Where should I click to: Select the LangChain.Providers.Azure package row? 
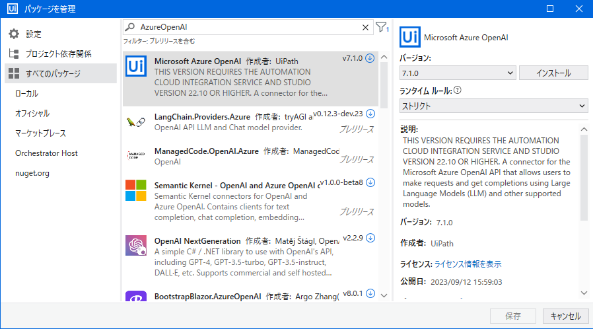[x=250, y=123]
